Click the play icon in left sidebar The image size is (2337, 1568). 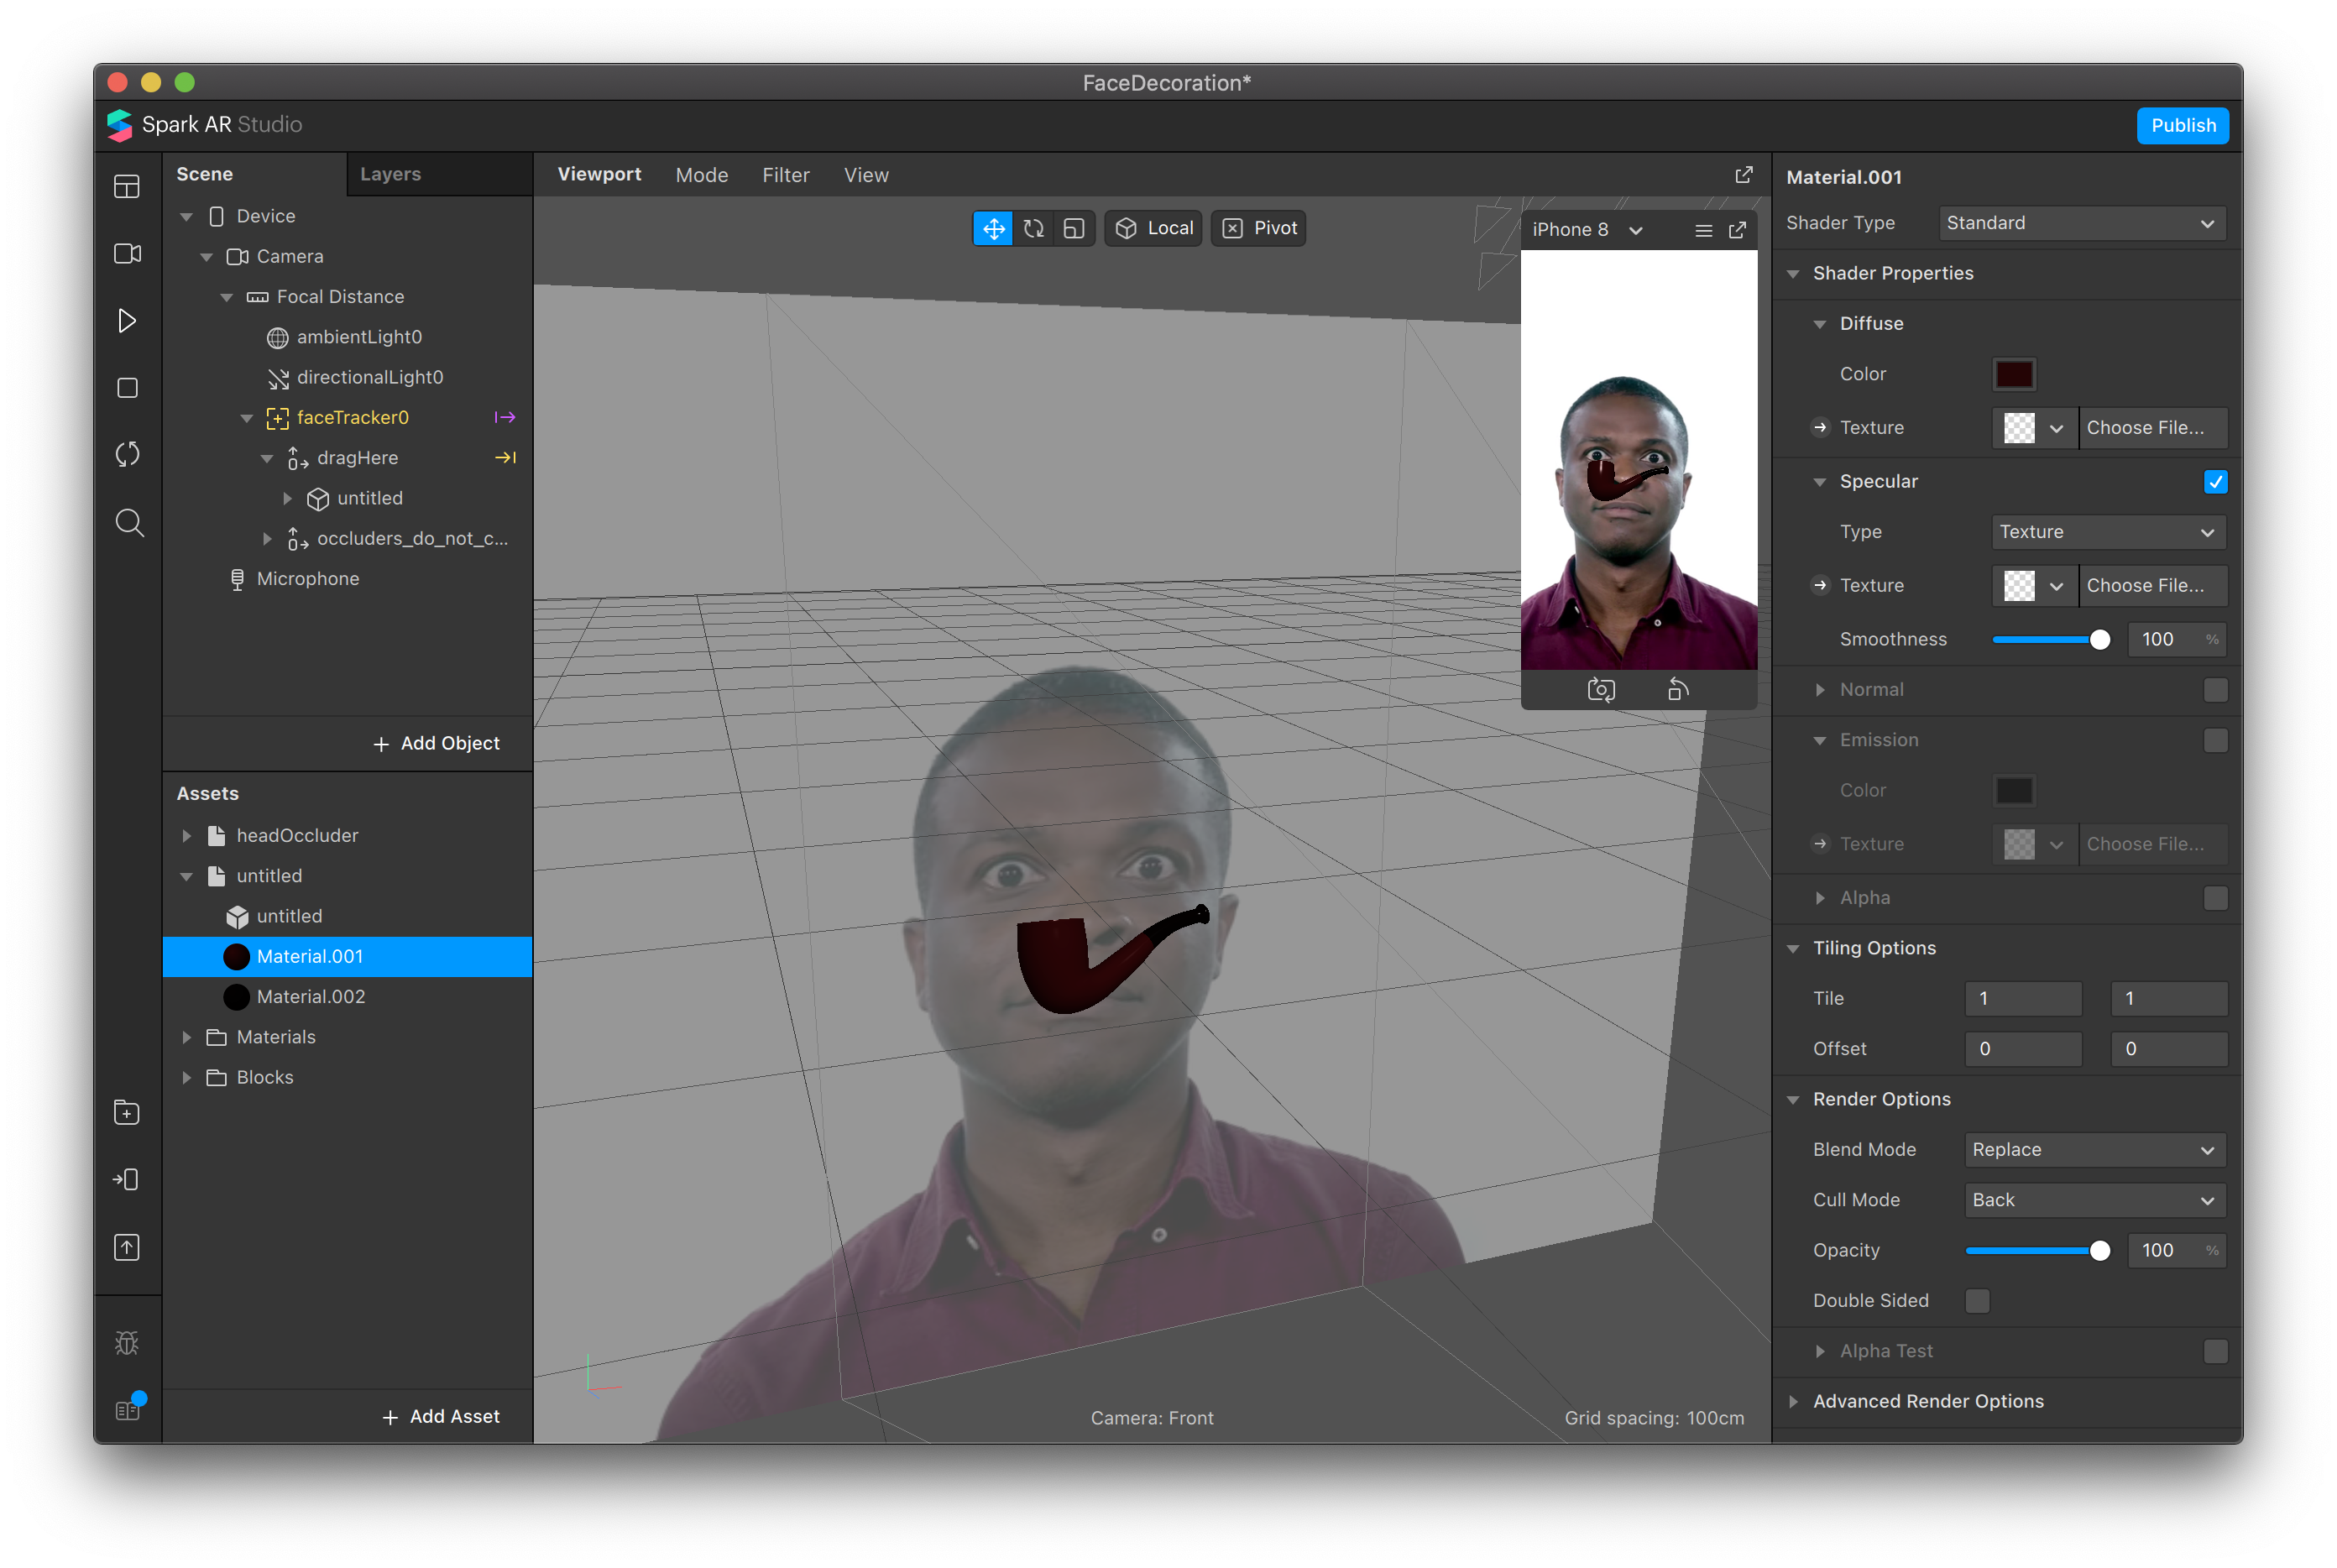127,321
